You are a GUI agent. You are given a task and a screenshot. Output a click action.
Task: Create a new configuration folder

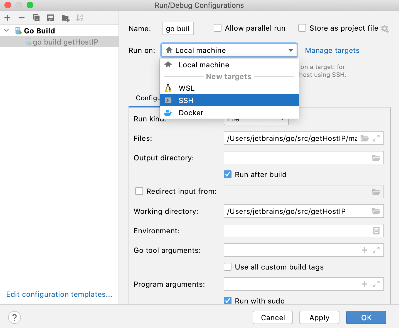pyautogui.click(x=65, y=18)
